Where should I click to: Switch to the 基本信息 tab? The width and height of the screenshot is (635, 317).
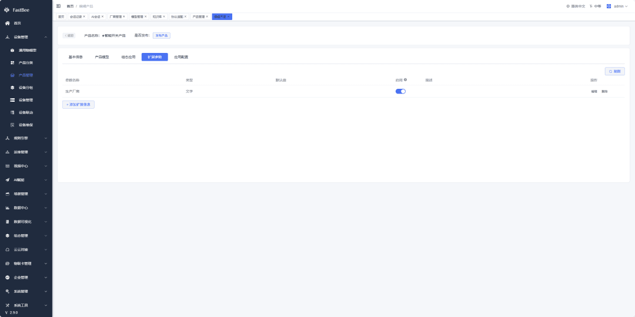click(x=76, y=57)
